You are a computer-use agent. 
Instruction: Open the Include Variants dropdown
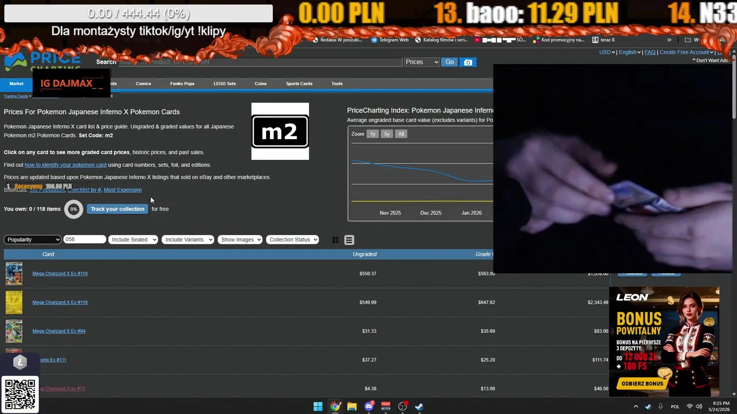[x=188, y=239]
